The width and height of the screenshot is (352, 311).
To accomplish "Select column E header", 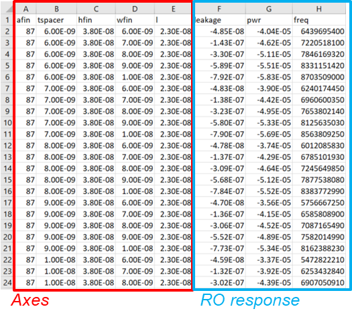I will point(173,9).
